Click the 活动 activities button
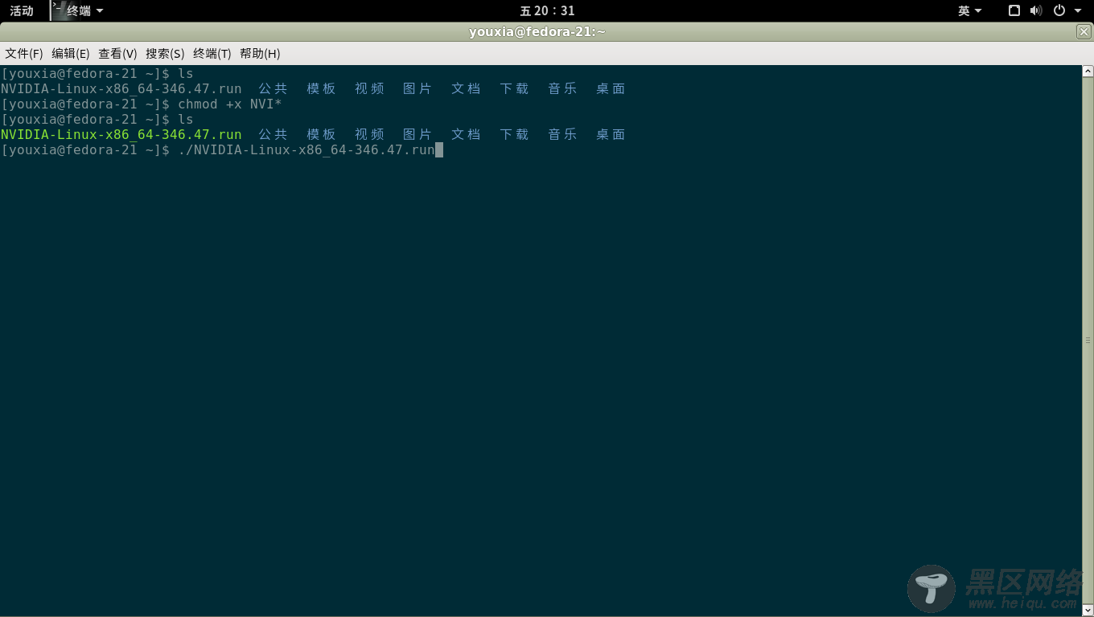This screenshot has width=1094, height=617. click(x=22, y=10)
